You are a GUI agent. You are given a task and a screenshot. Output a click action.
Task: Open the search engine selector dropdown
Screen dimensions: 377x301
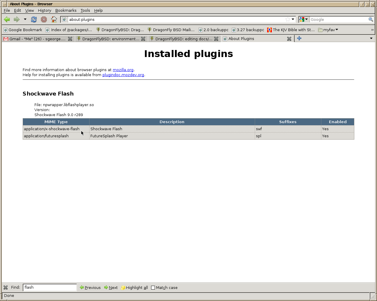(x=303, y=19)
